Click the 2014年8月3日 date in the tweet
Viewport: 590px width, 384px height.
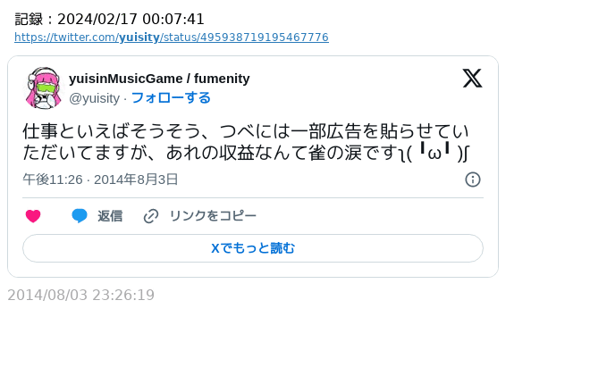pos(136,179)
